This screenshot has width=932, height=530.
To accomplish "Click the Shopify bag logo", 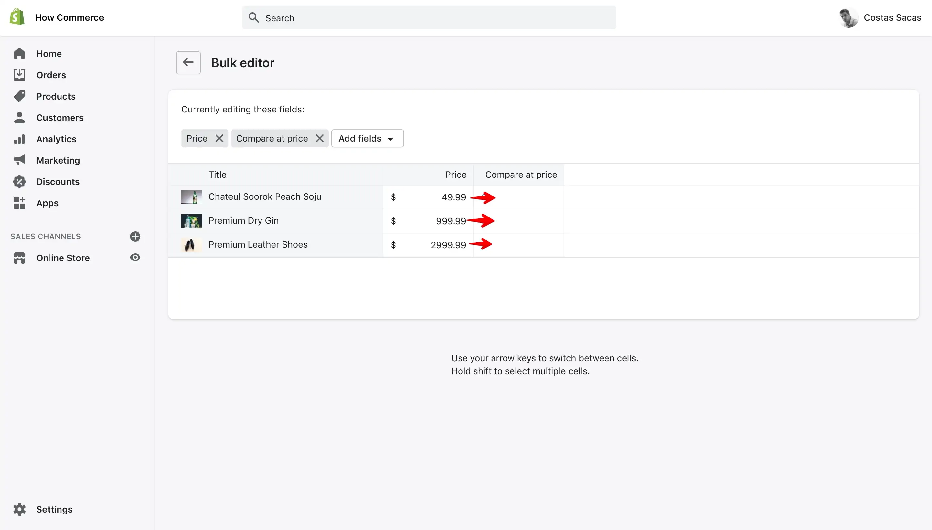I will pos(17,17).
